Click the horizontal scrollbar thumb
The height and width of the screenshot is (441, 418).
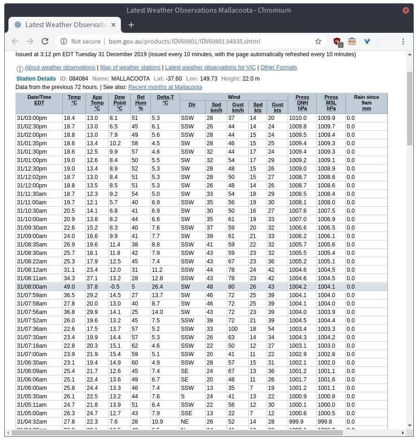pos(177,433)
